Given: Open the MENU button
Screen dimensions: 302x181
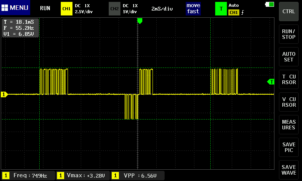Looking at the screenshot, I should coord(15,8).
